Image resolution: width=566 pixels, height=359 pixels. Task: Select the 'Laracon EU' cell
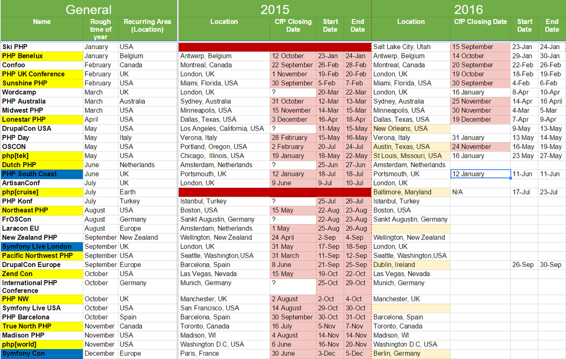coord(42,228)
